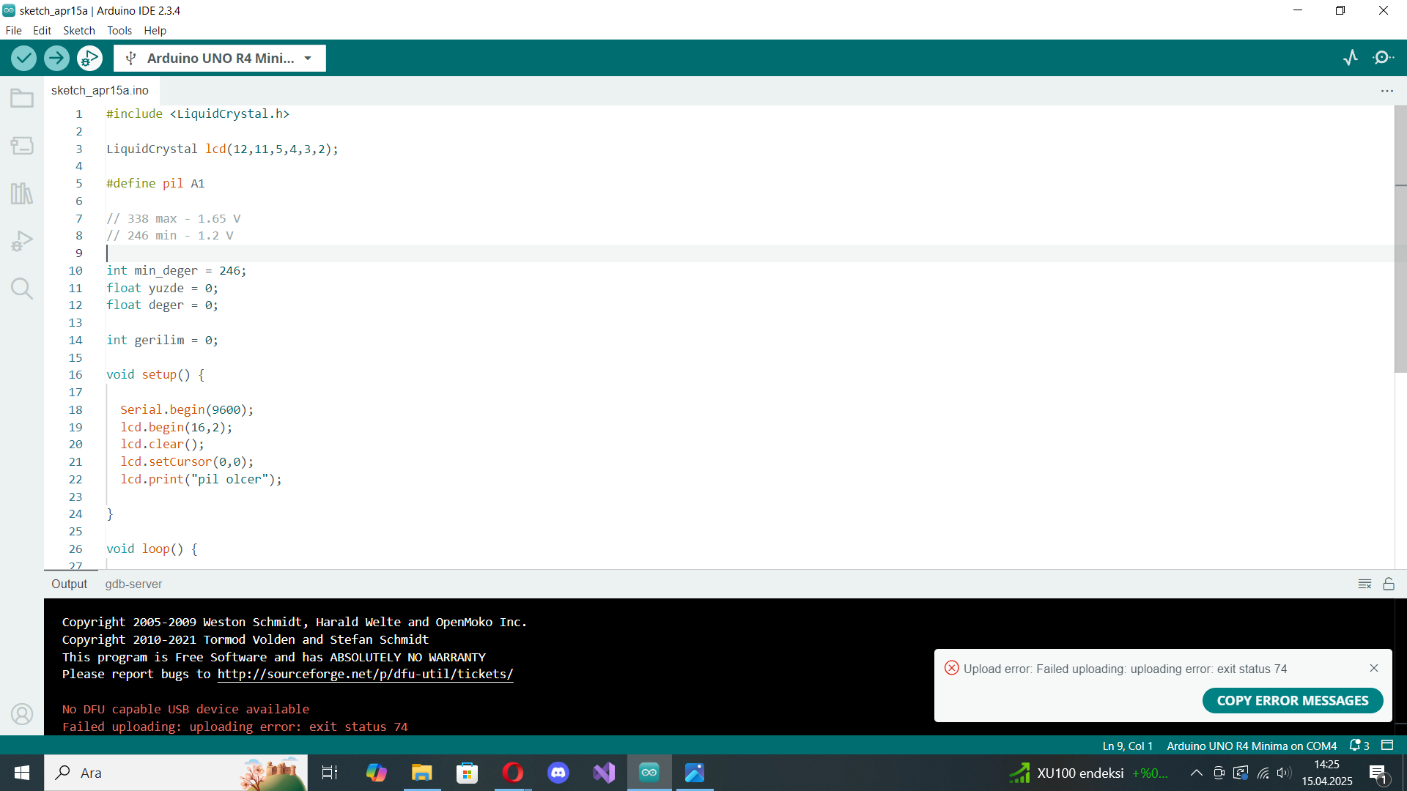Toggle the output word wrap icon

click(1364, 584)
